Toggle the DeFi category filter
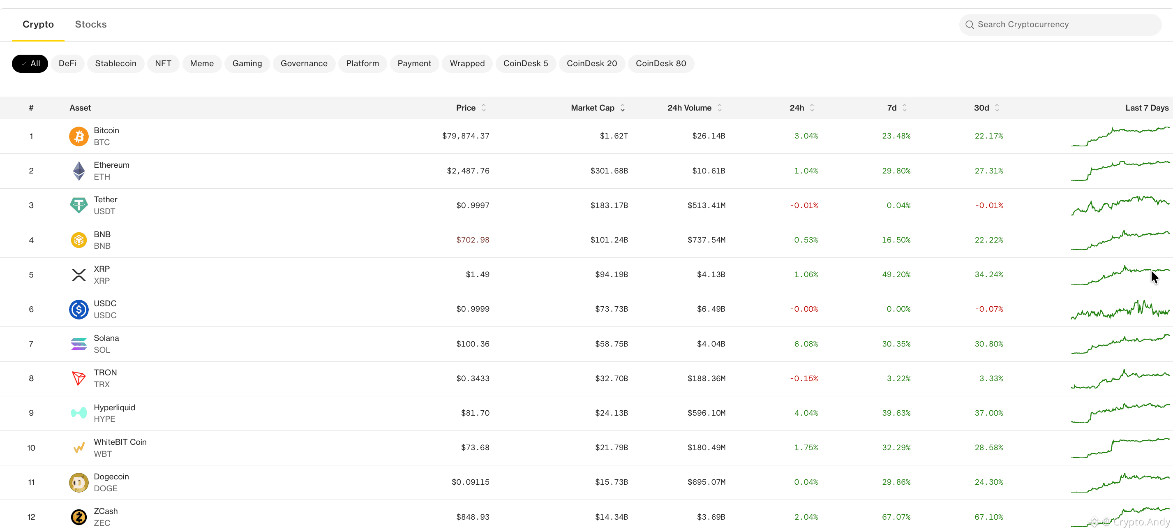The image size is (1173, 532). click(x=68, y=64)
